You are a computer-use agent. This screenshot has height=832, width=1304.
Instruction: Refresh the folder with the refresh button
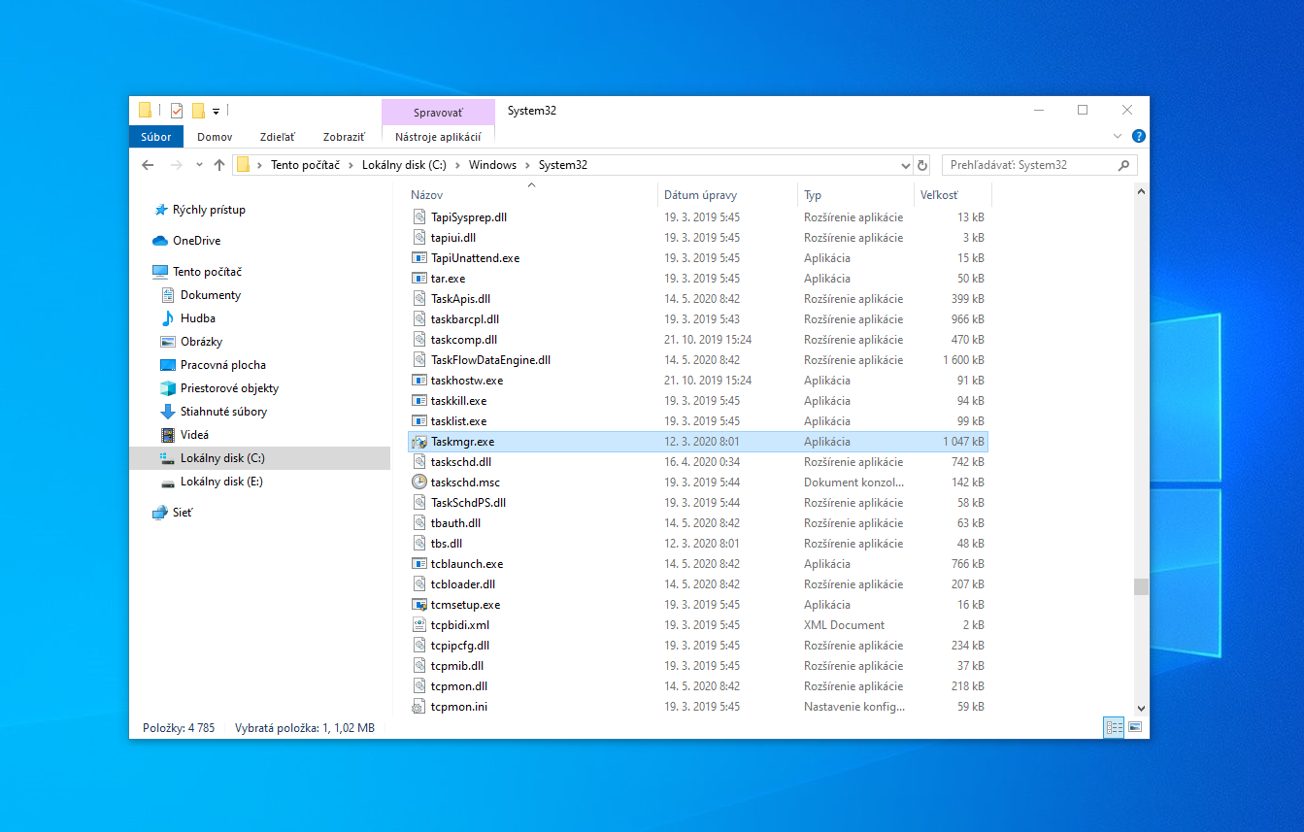922,165
